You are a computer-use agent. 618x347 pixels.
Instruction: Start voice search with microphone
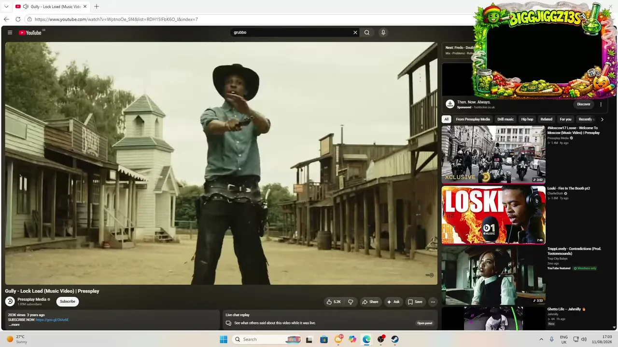tap(383, 33)
